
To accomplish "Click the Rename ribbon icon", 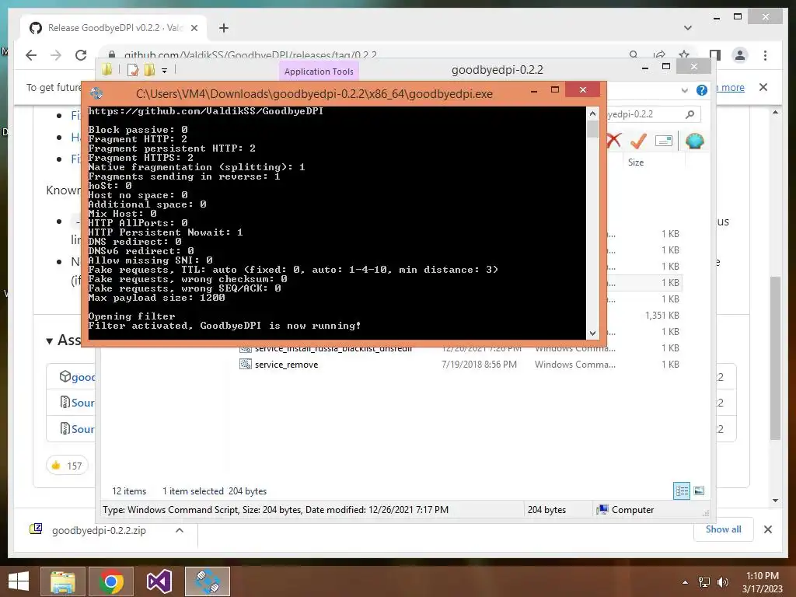I will click(664, 141).
